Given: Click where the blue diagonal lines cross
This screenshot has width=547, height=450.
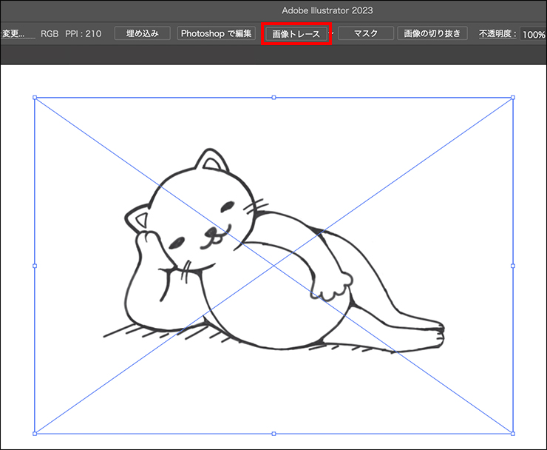Looking at the screenshot, I should click(273, 265).
